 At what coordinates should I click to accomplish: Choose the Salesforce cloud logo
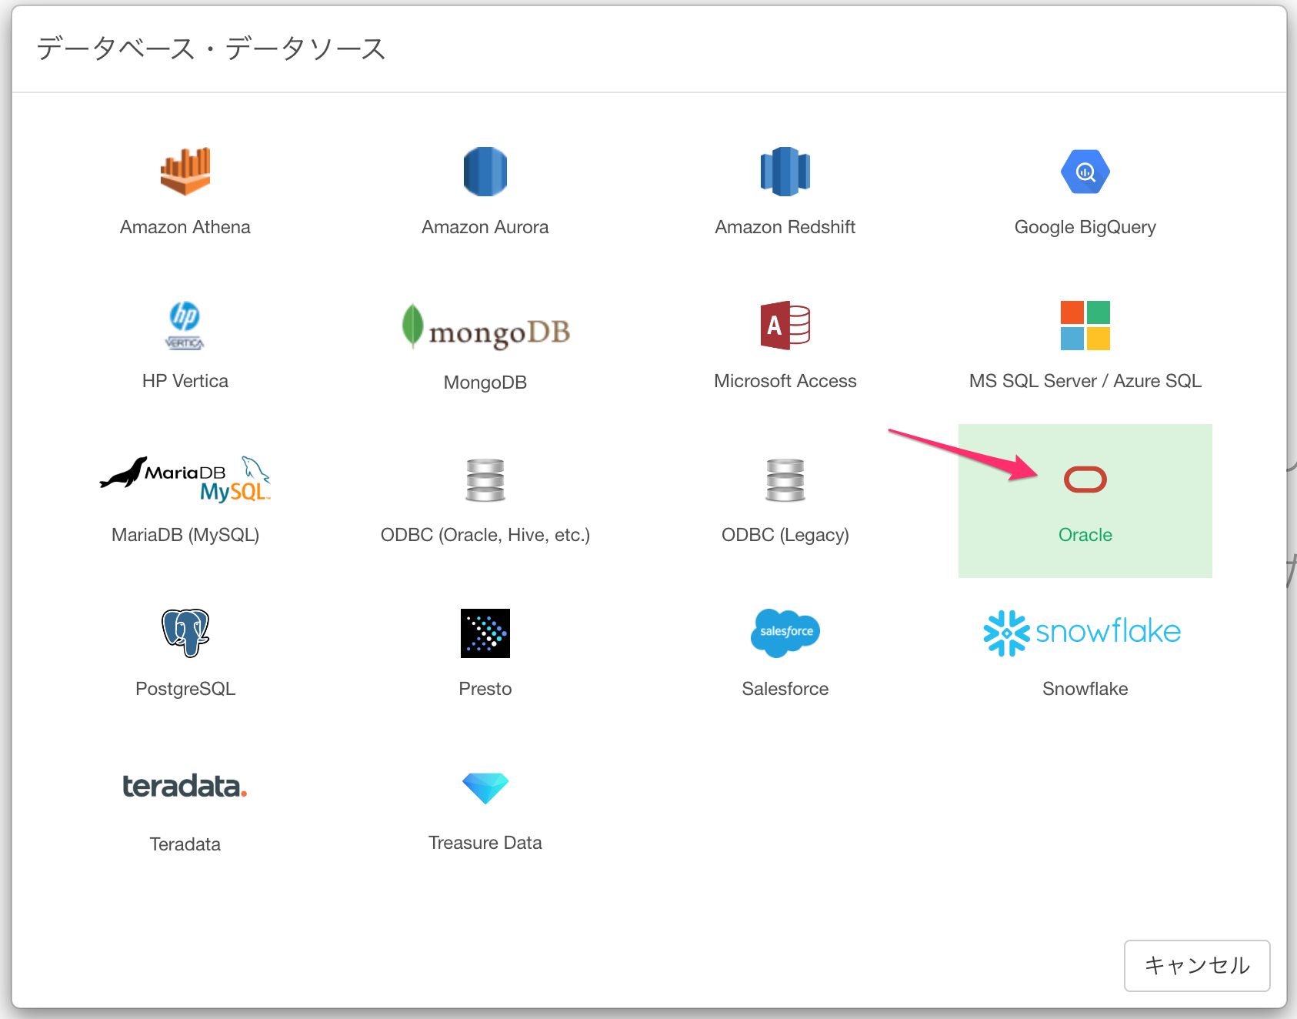coord(785,633)
